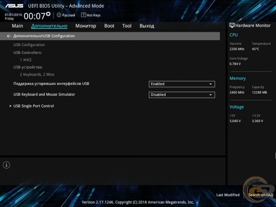Click the 12288 MB capacity value
The image size is (276, 207).
(259, 92)
